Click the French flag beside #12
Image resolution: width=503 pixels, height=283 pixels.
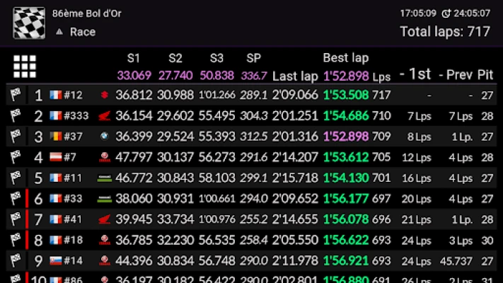point(56,95)
